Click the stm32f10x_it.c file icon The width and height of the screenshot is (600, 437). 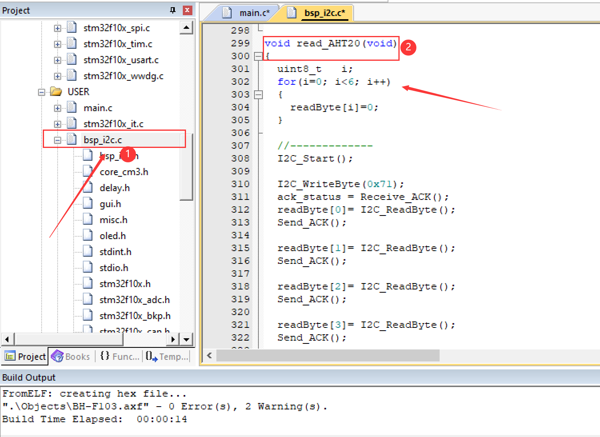[x=72, y=123]
